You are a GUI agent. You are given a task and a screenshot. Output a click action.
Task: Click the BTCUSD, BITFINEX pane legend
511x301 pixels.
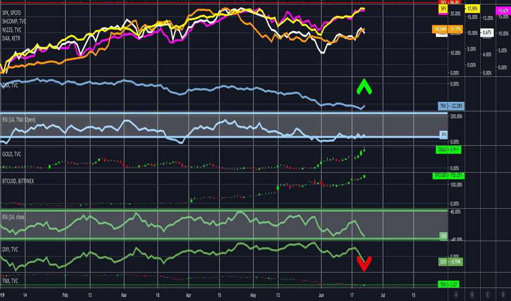(18, 181)
